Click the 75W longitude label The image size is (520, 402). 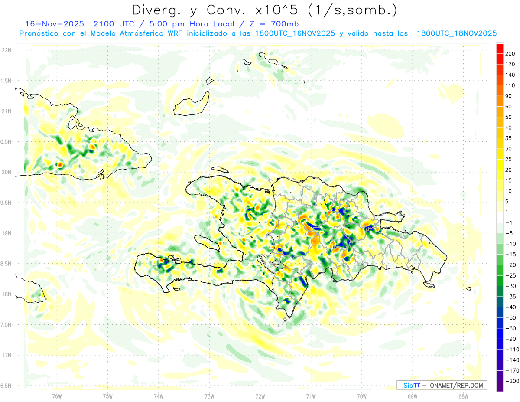108,396
